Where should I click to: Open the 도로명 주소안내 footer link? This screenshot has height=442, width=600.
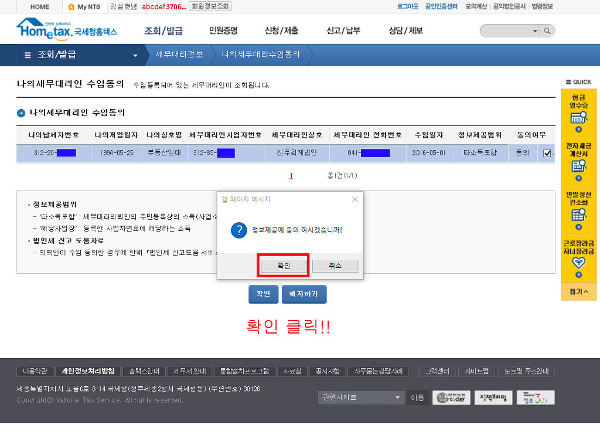tap(526, 371)
